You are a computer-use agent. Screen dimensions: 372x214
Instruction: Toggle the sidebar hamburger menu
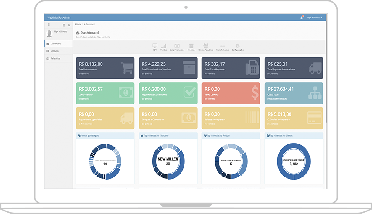48,25
